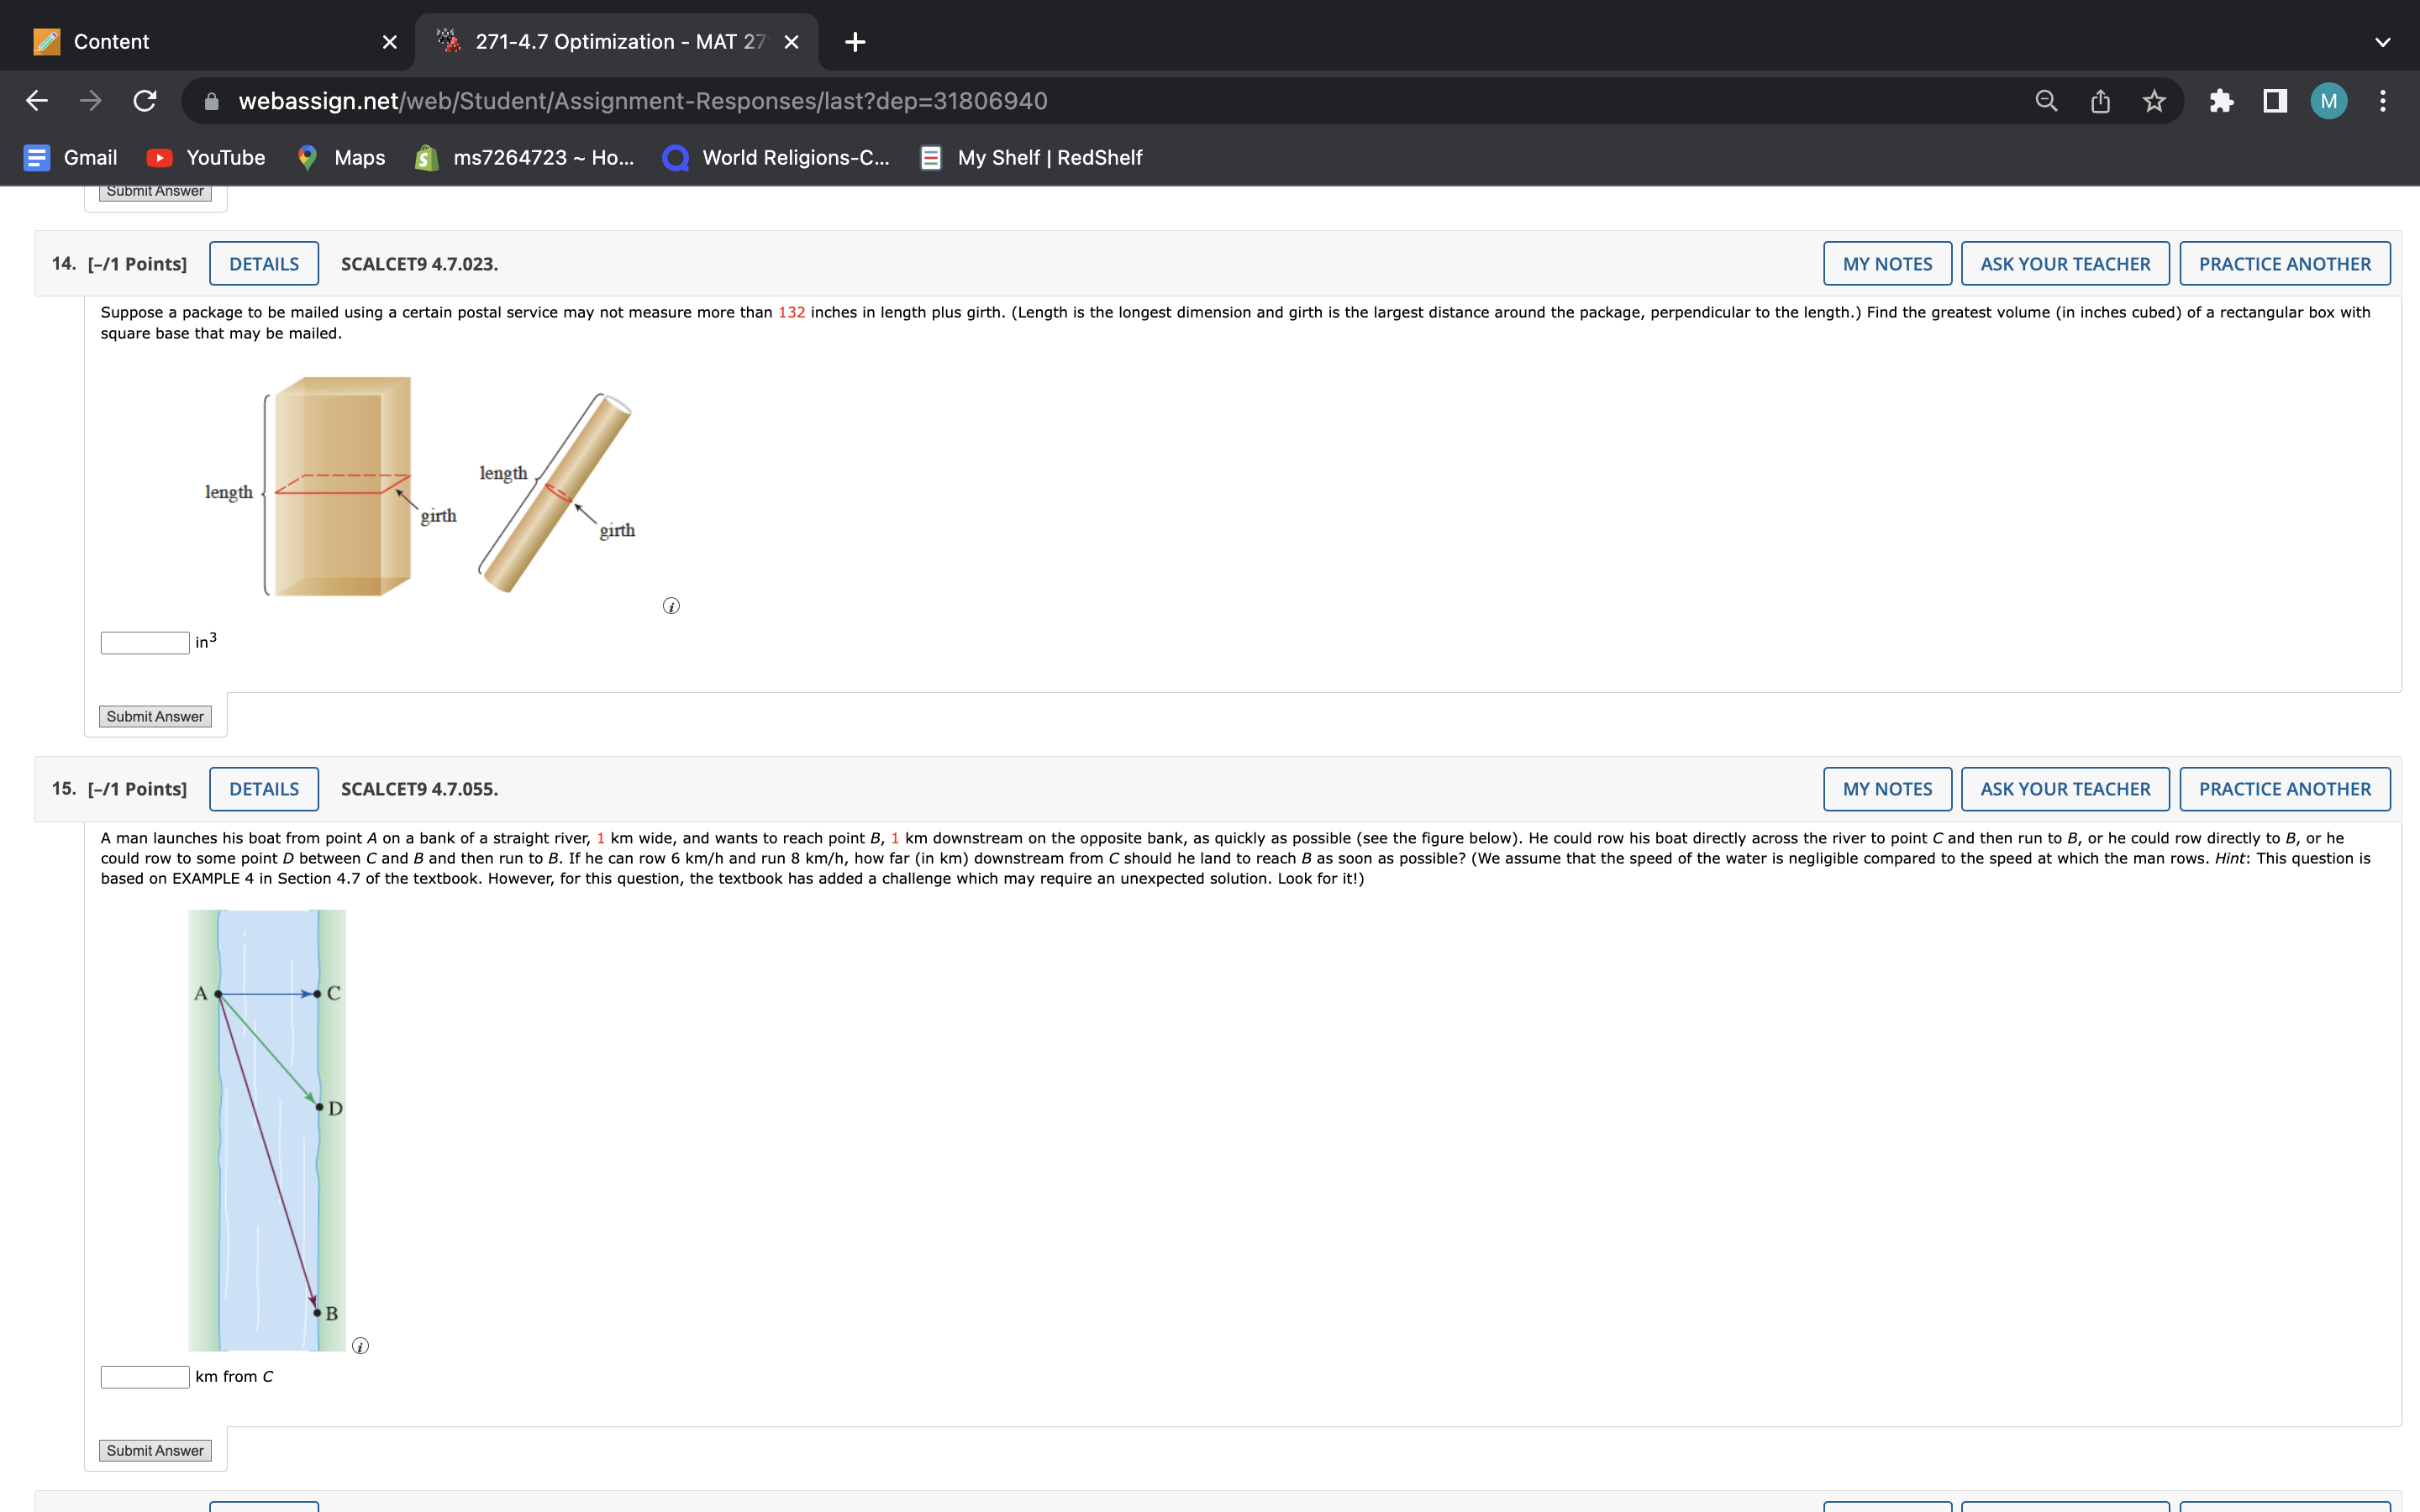Open the YouTube bookmark
This screenshot has height=1512, width=2420.
(x=206, y=158)
